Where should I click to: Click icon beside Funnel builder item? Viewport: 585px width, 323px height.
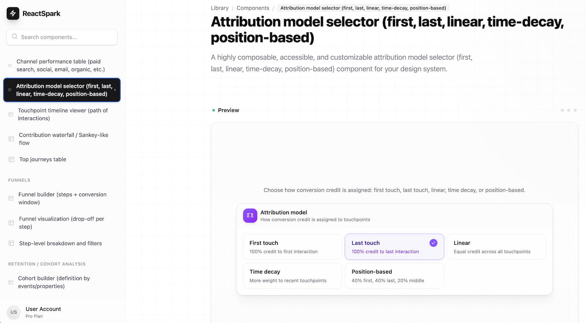[11, 198]
